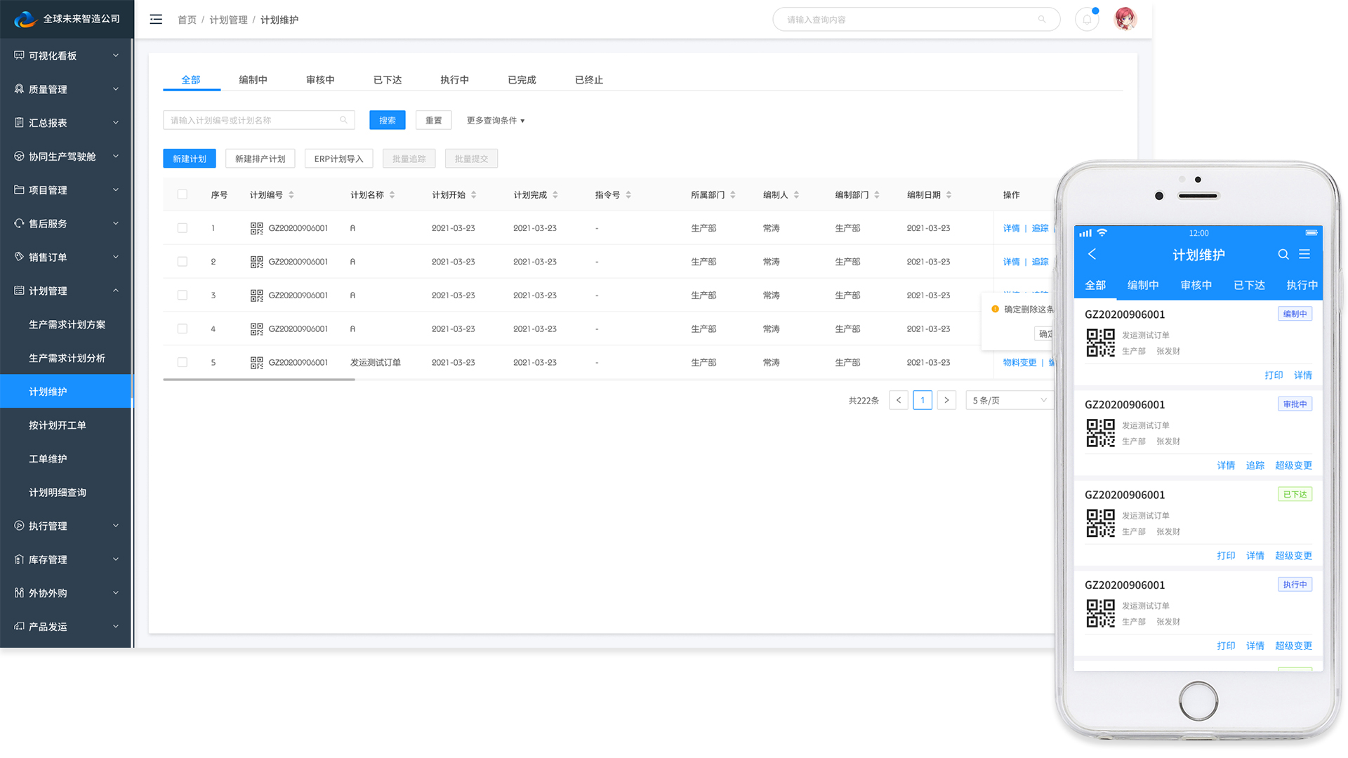Click search icon in plan number input
Viewport: 1348px width, 758px height.
[343, 120]
